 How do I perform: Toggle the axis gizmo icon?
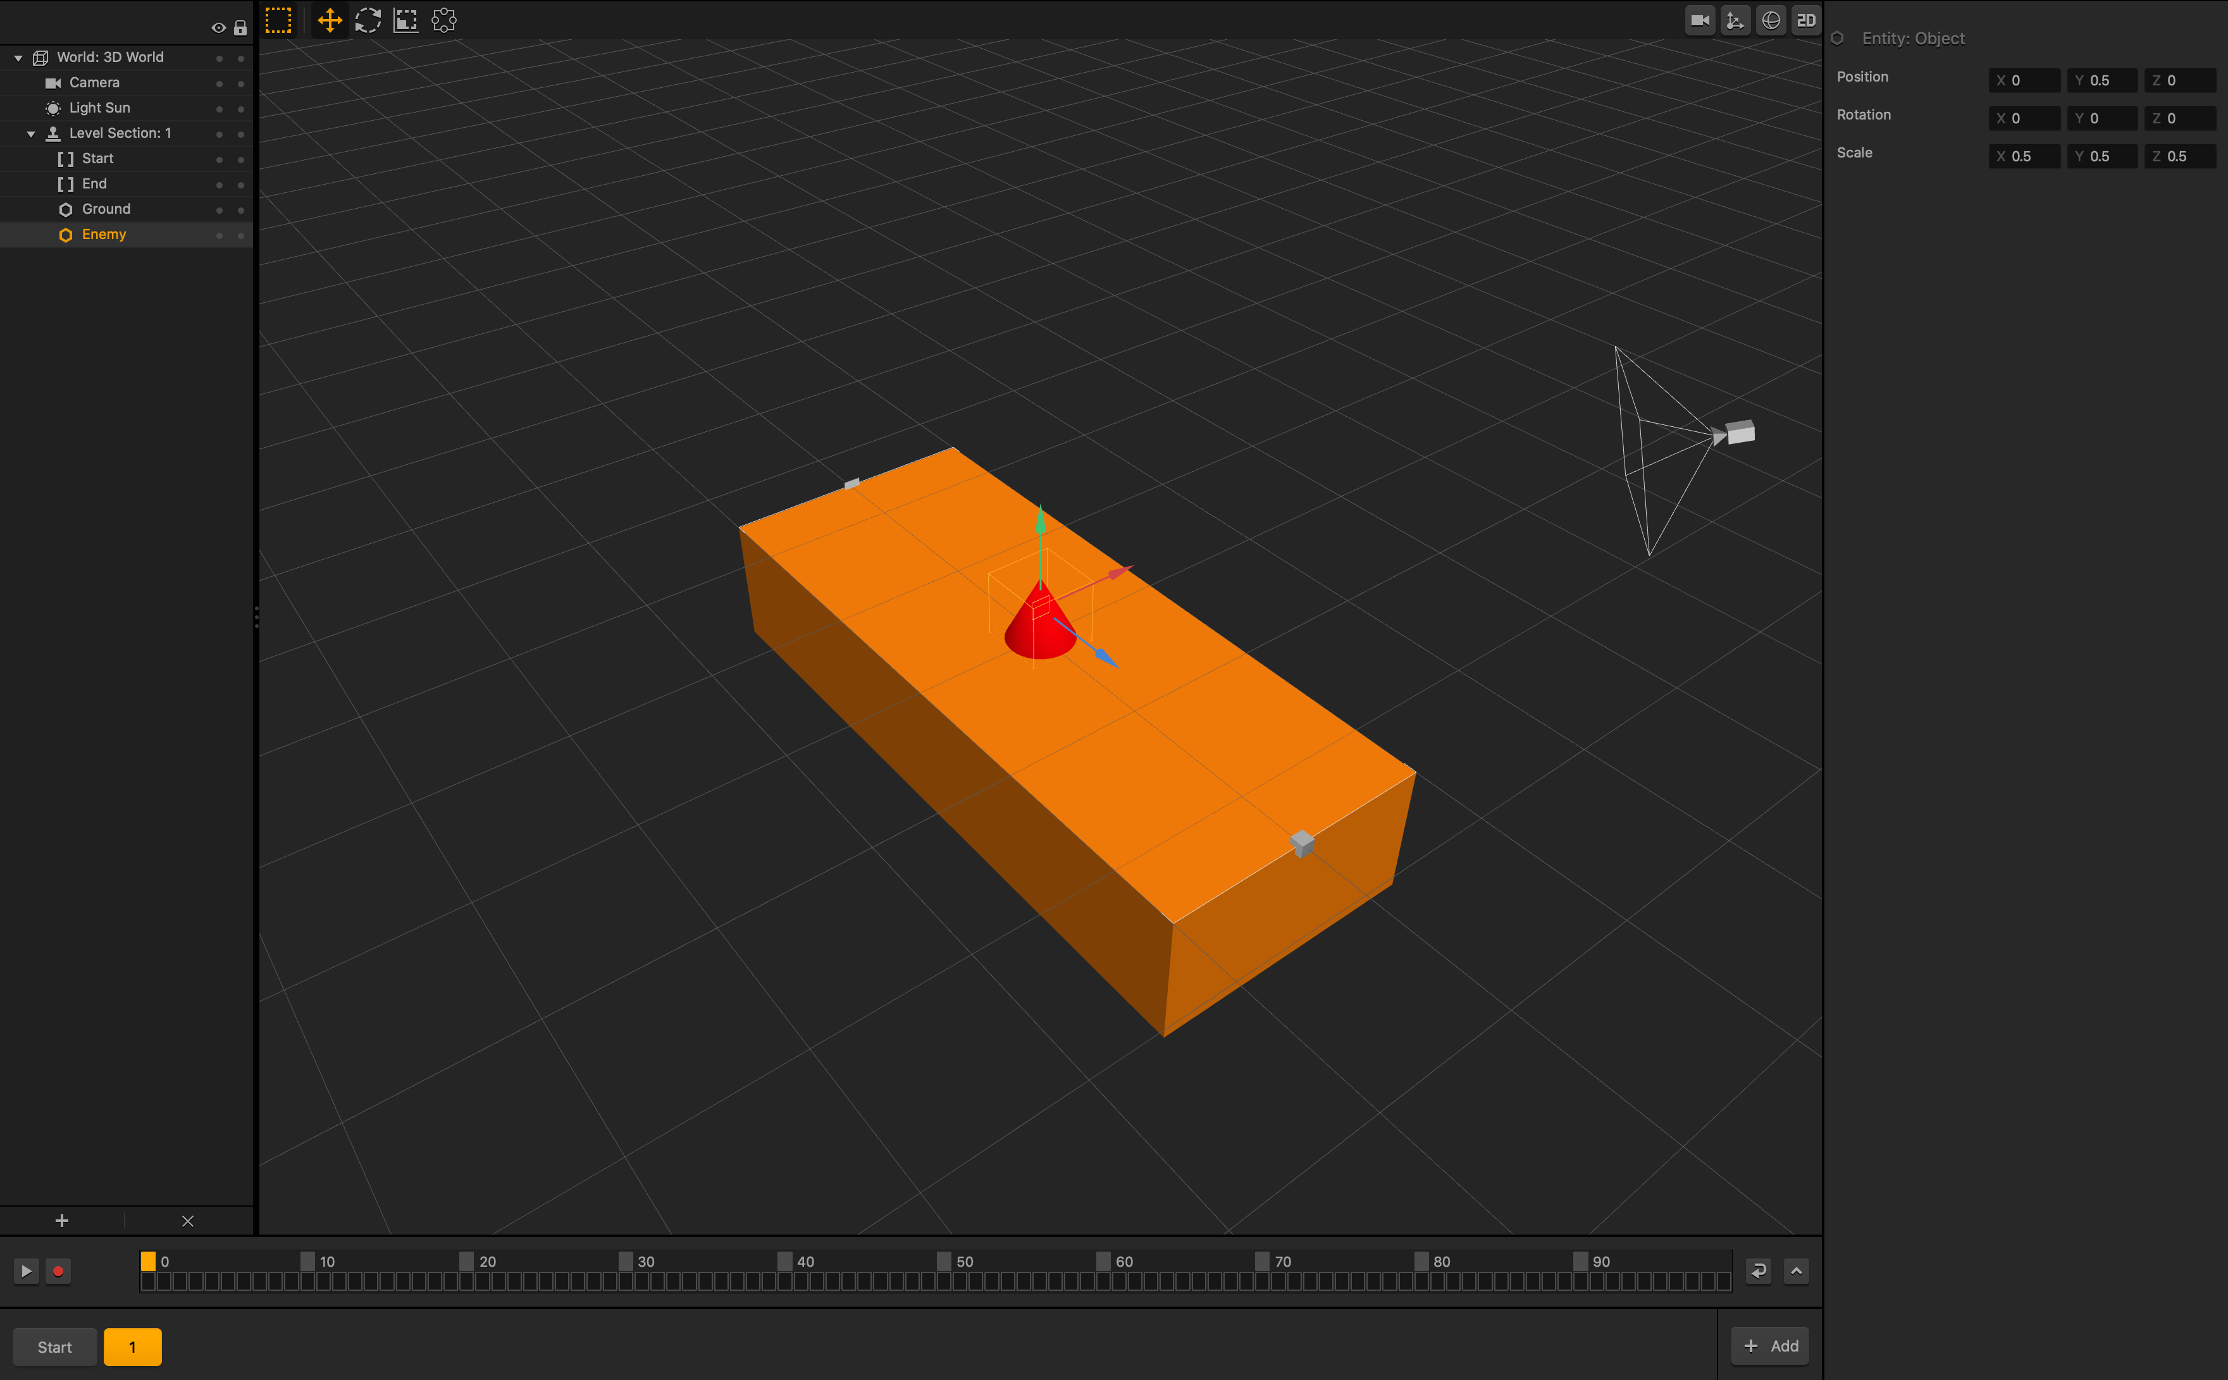(x=1734, y=20)
